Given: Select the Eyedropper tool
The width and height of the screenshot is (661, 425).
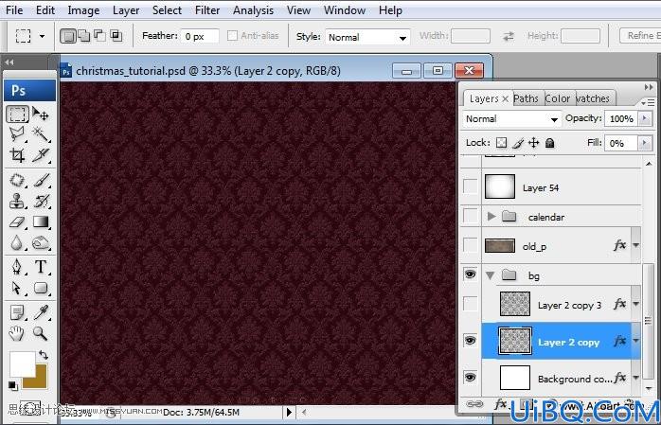Looking at the screenshot, I should [41, 312].
